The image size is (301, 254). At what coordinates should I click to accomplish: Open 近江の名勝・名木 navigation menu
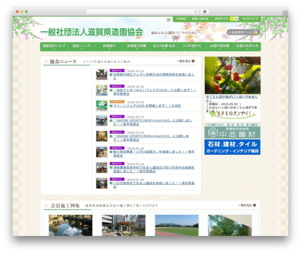pyautogui.click(x=164, y=46)
